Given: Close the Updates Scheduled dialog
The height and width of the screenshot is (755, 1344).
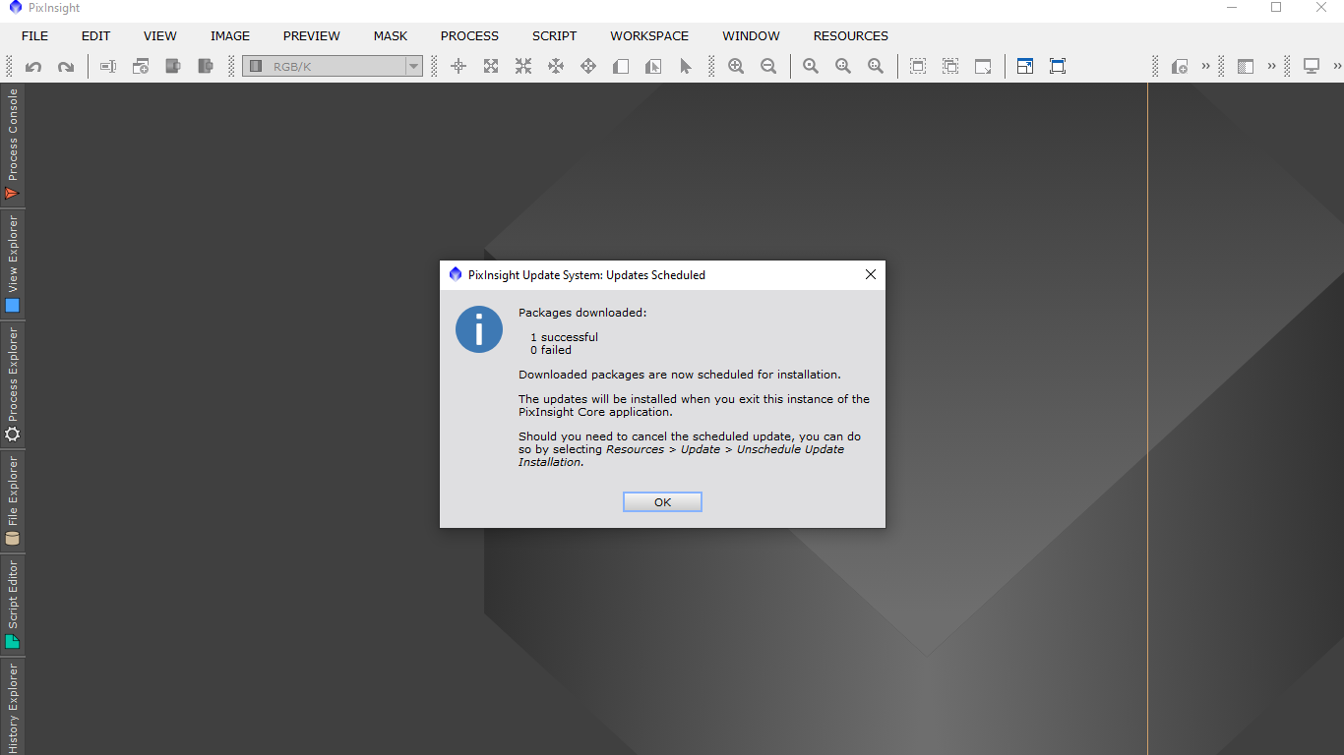Looking at the screenshot, I should pos(870,275).
